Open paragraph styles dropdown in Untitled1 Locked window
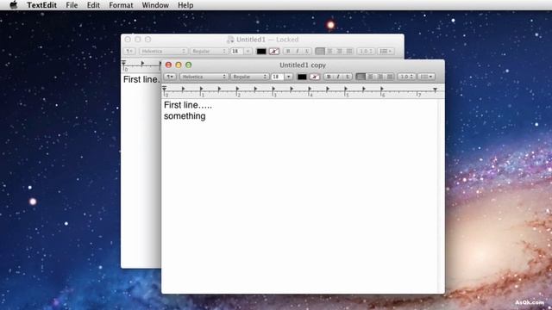The height and width of the screenshot is (310, 552). pyautogui.click(x=129, y=52)
